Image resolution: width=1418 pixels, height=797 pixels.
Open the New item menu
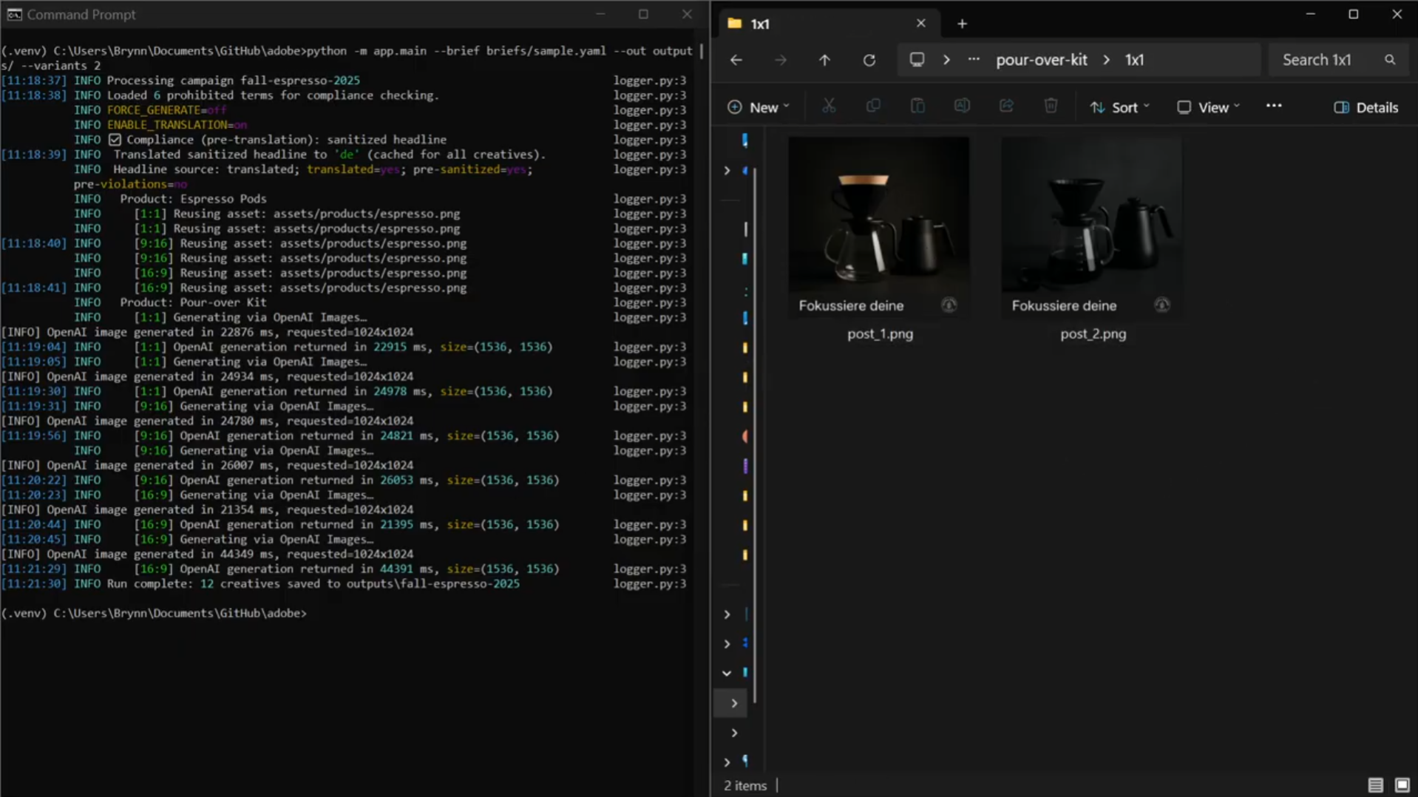click(759, 107)
